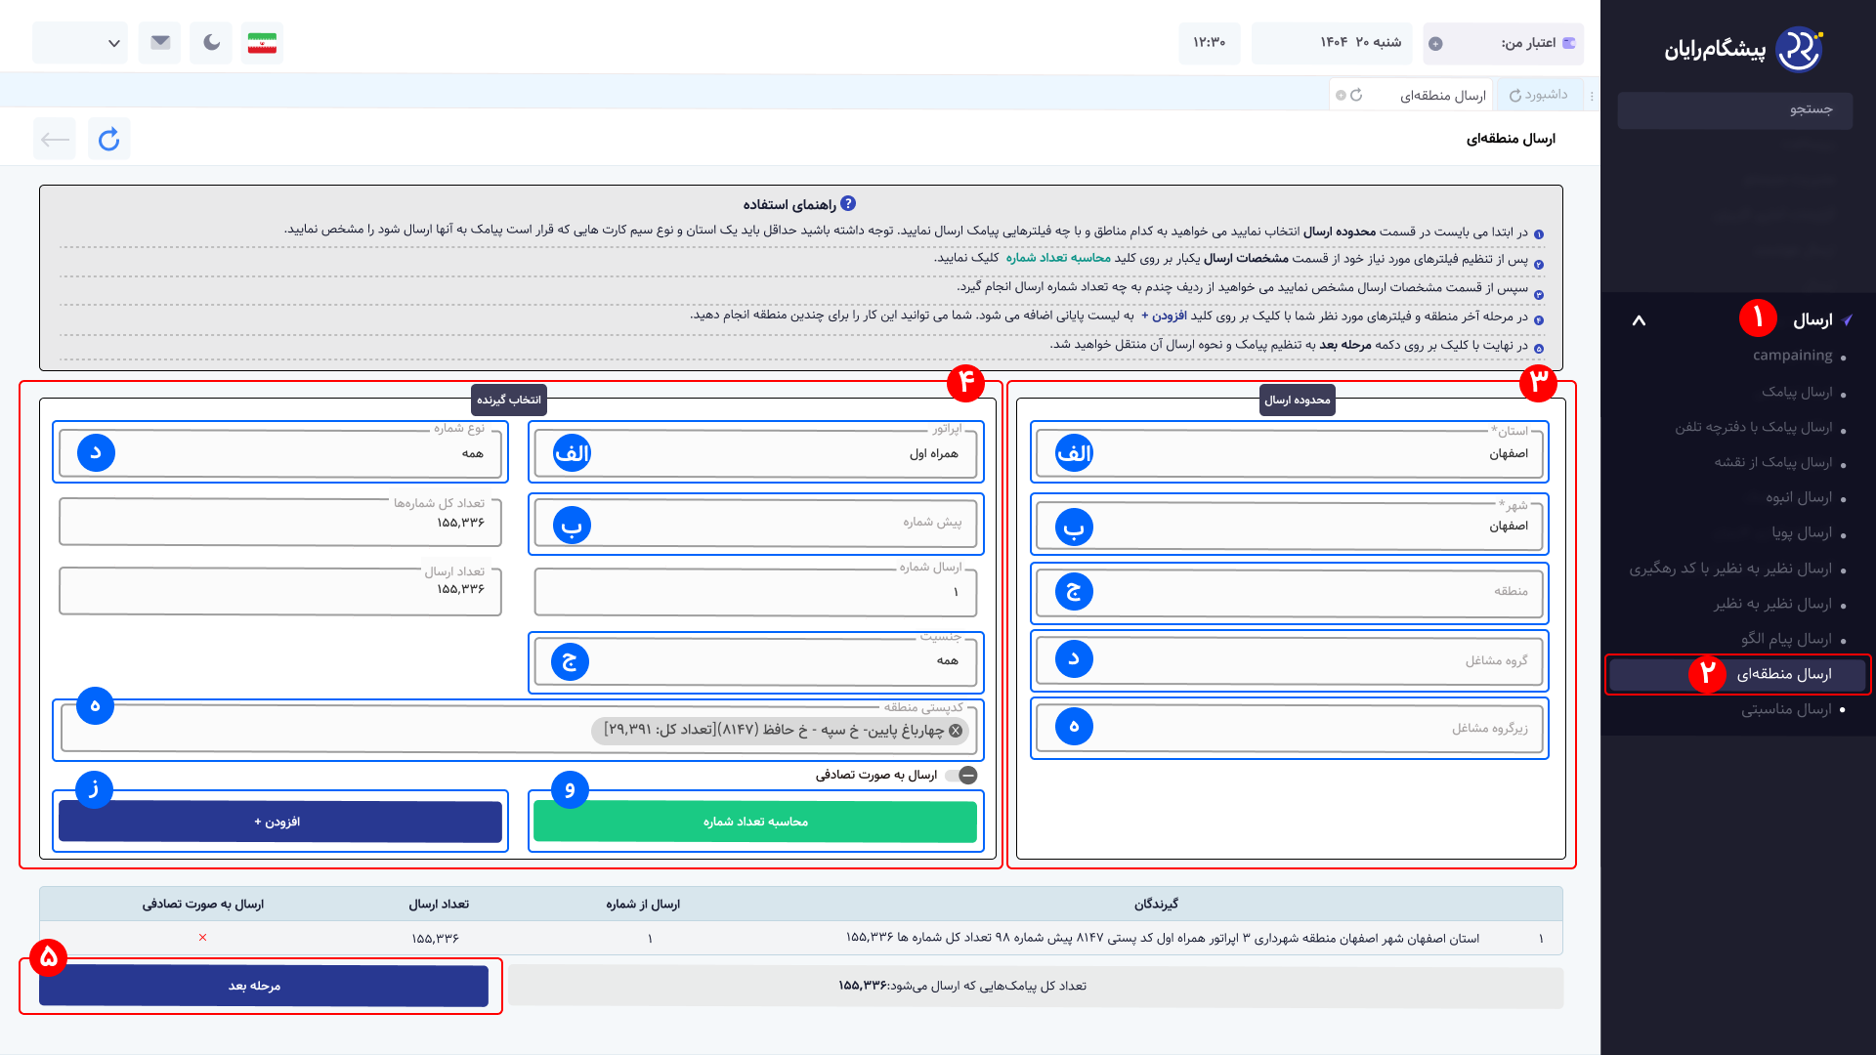Click the تعداد ارسال input field
1876x1055 pixels.
(280, 590)
